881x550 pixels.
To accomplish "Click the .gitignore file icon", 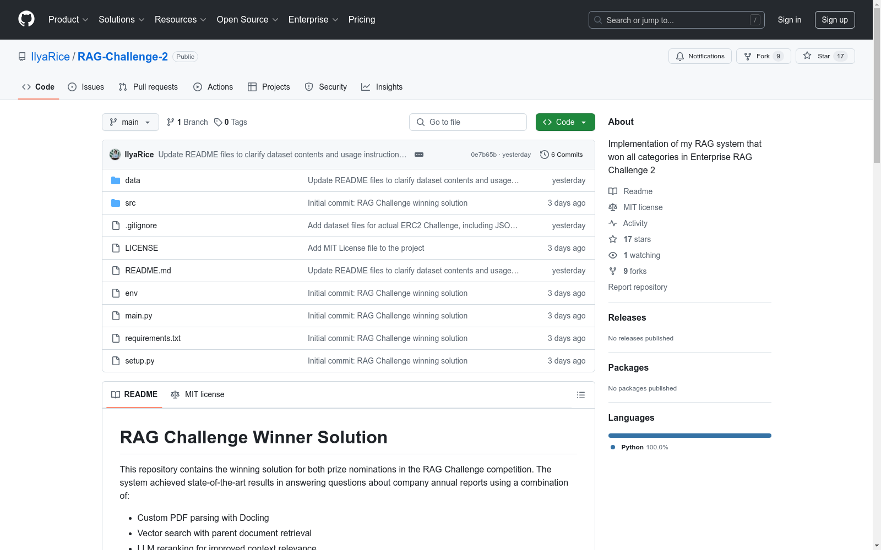I will coord(116,226).
